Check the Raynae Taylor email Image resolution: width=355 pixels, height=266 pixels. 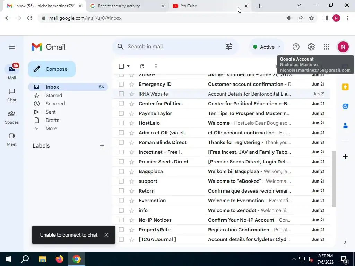[121, 113]
